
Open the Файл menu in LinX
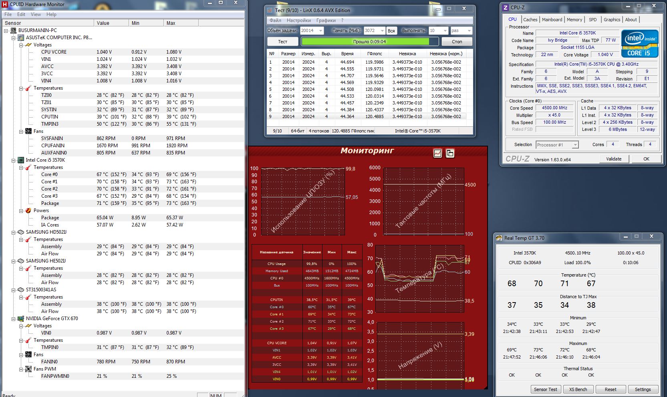coord(275,20)
